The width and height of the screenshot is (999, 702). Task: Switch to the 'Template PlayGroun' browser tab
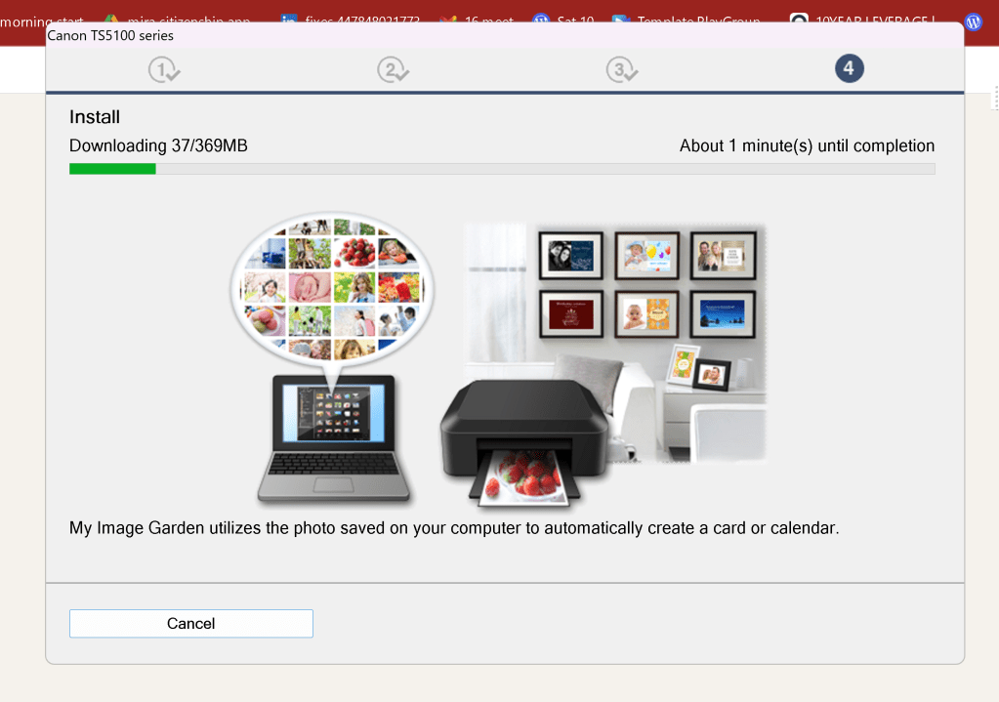(x=687, y=21)
